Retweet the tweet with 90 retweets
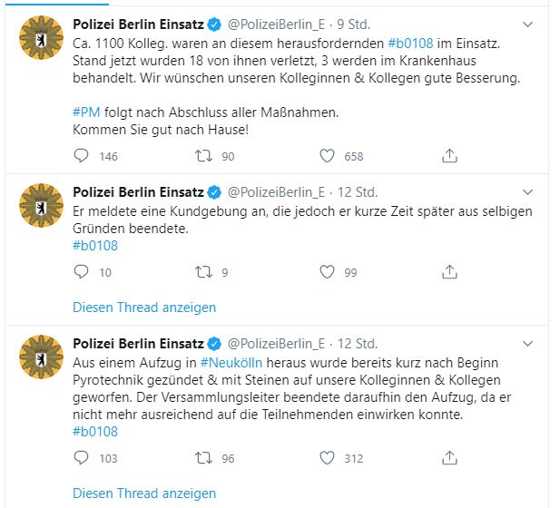Image resolution: width=560 pixels, height=508 pixels. 204,156
